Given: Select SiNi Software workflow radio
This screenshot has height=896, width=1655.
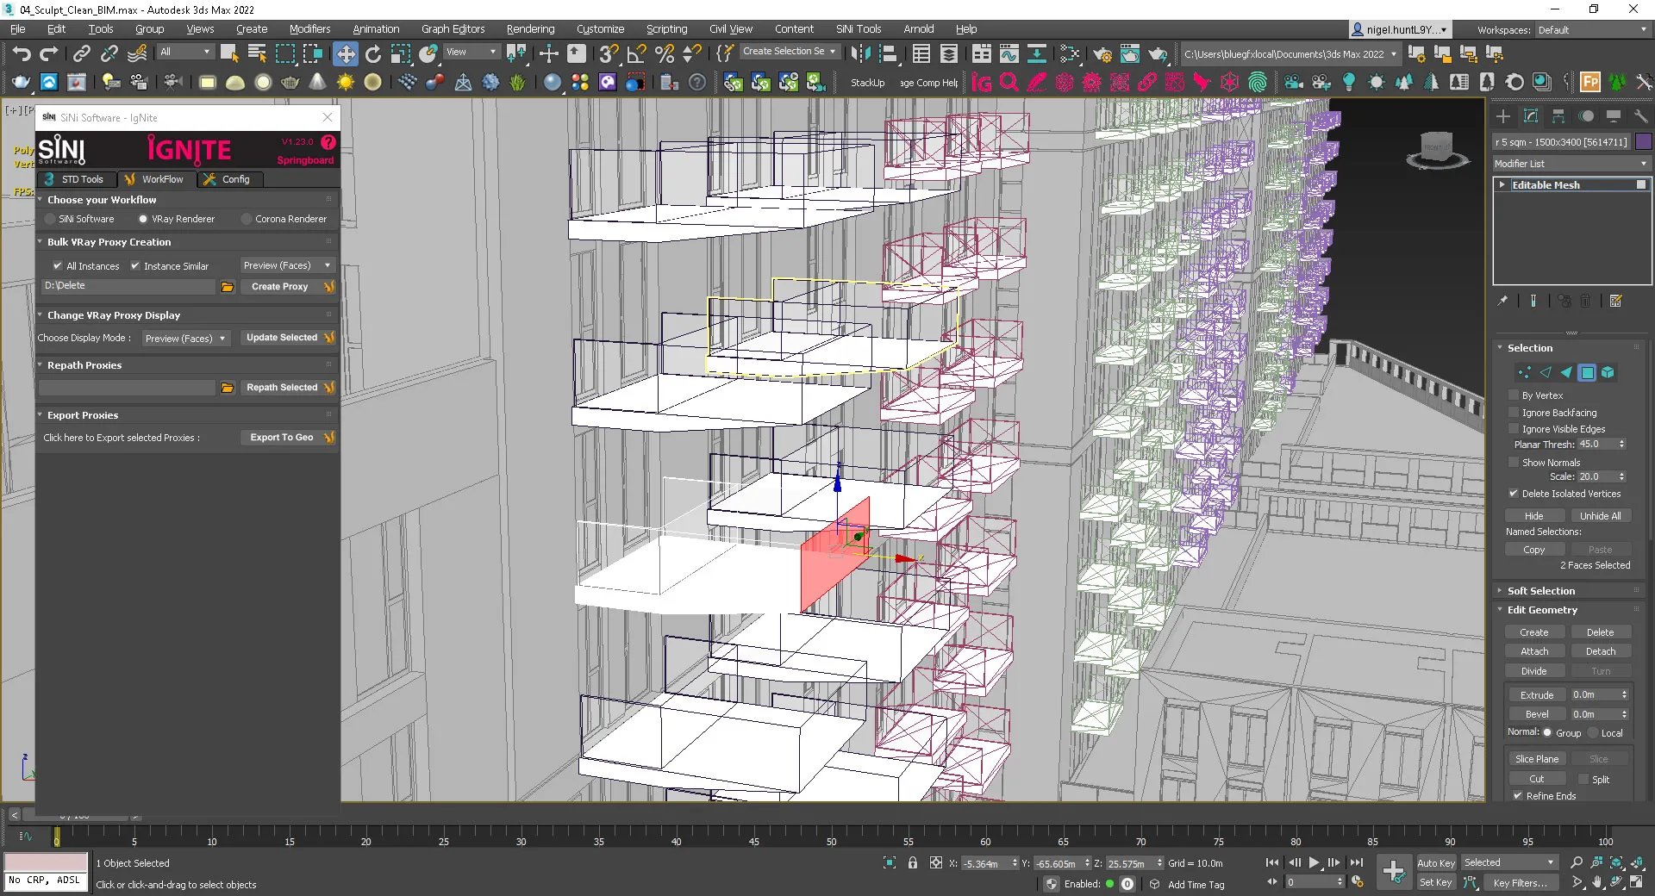Looking at the screenshot, I should 50,220.
